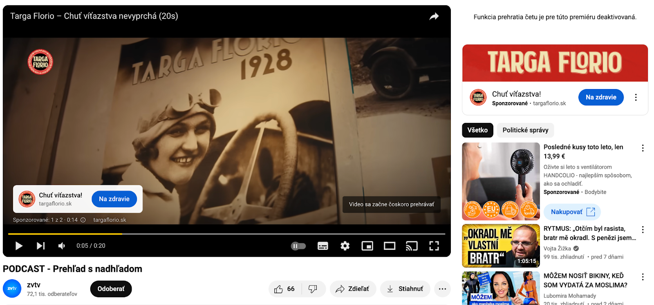Download the video via Stiahnuť
This screenshot has height=305, width=654.
(x=405, y=289)
